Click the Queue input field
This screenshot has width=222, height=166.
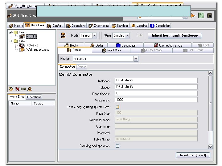pyautogui.click(x=156, y=87)
